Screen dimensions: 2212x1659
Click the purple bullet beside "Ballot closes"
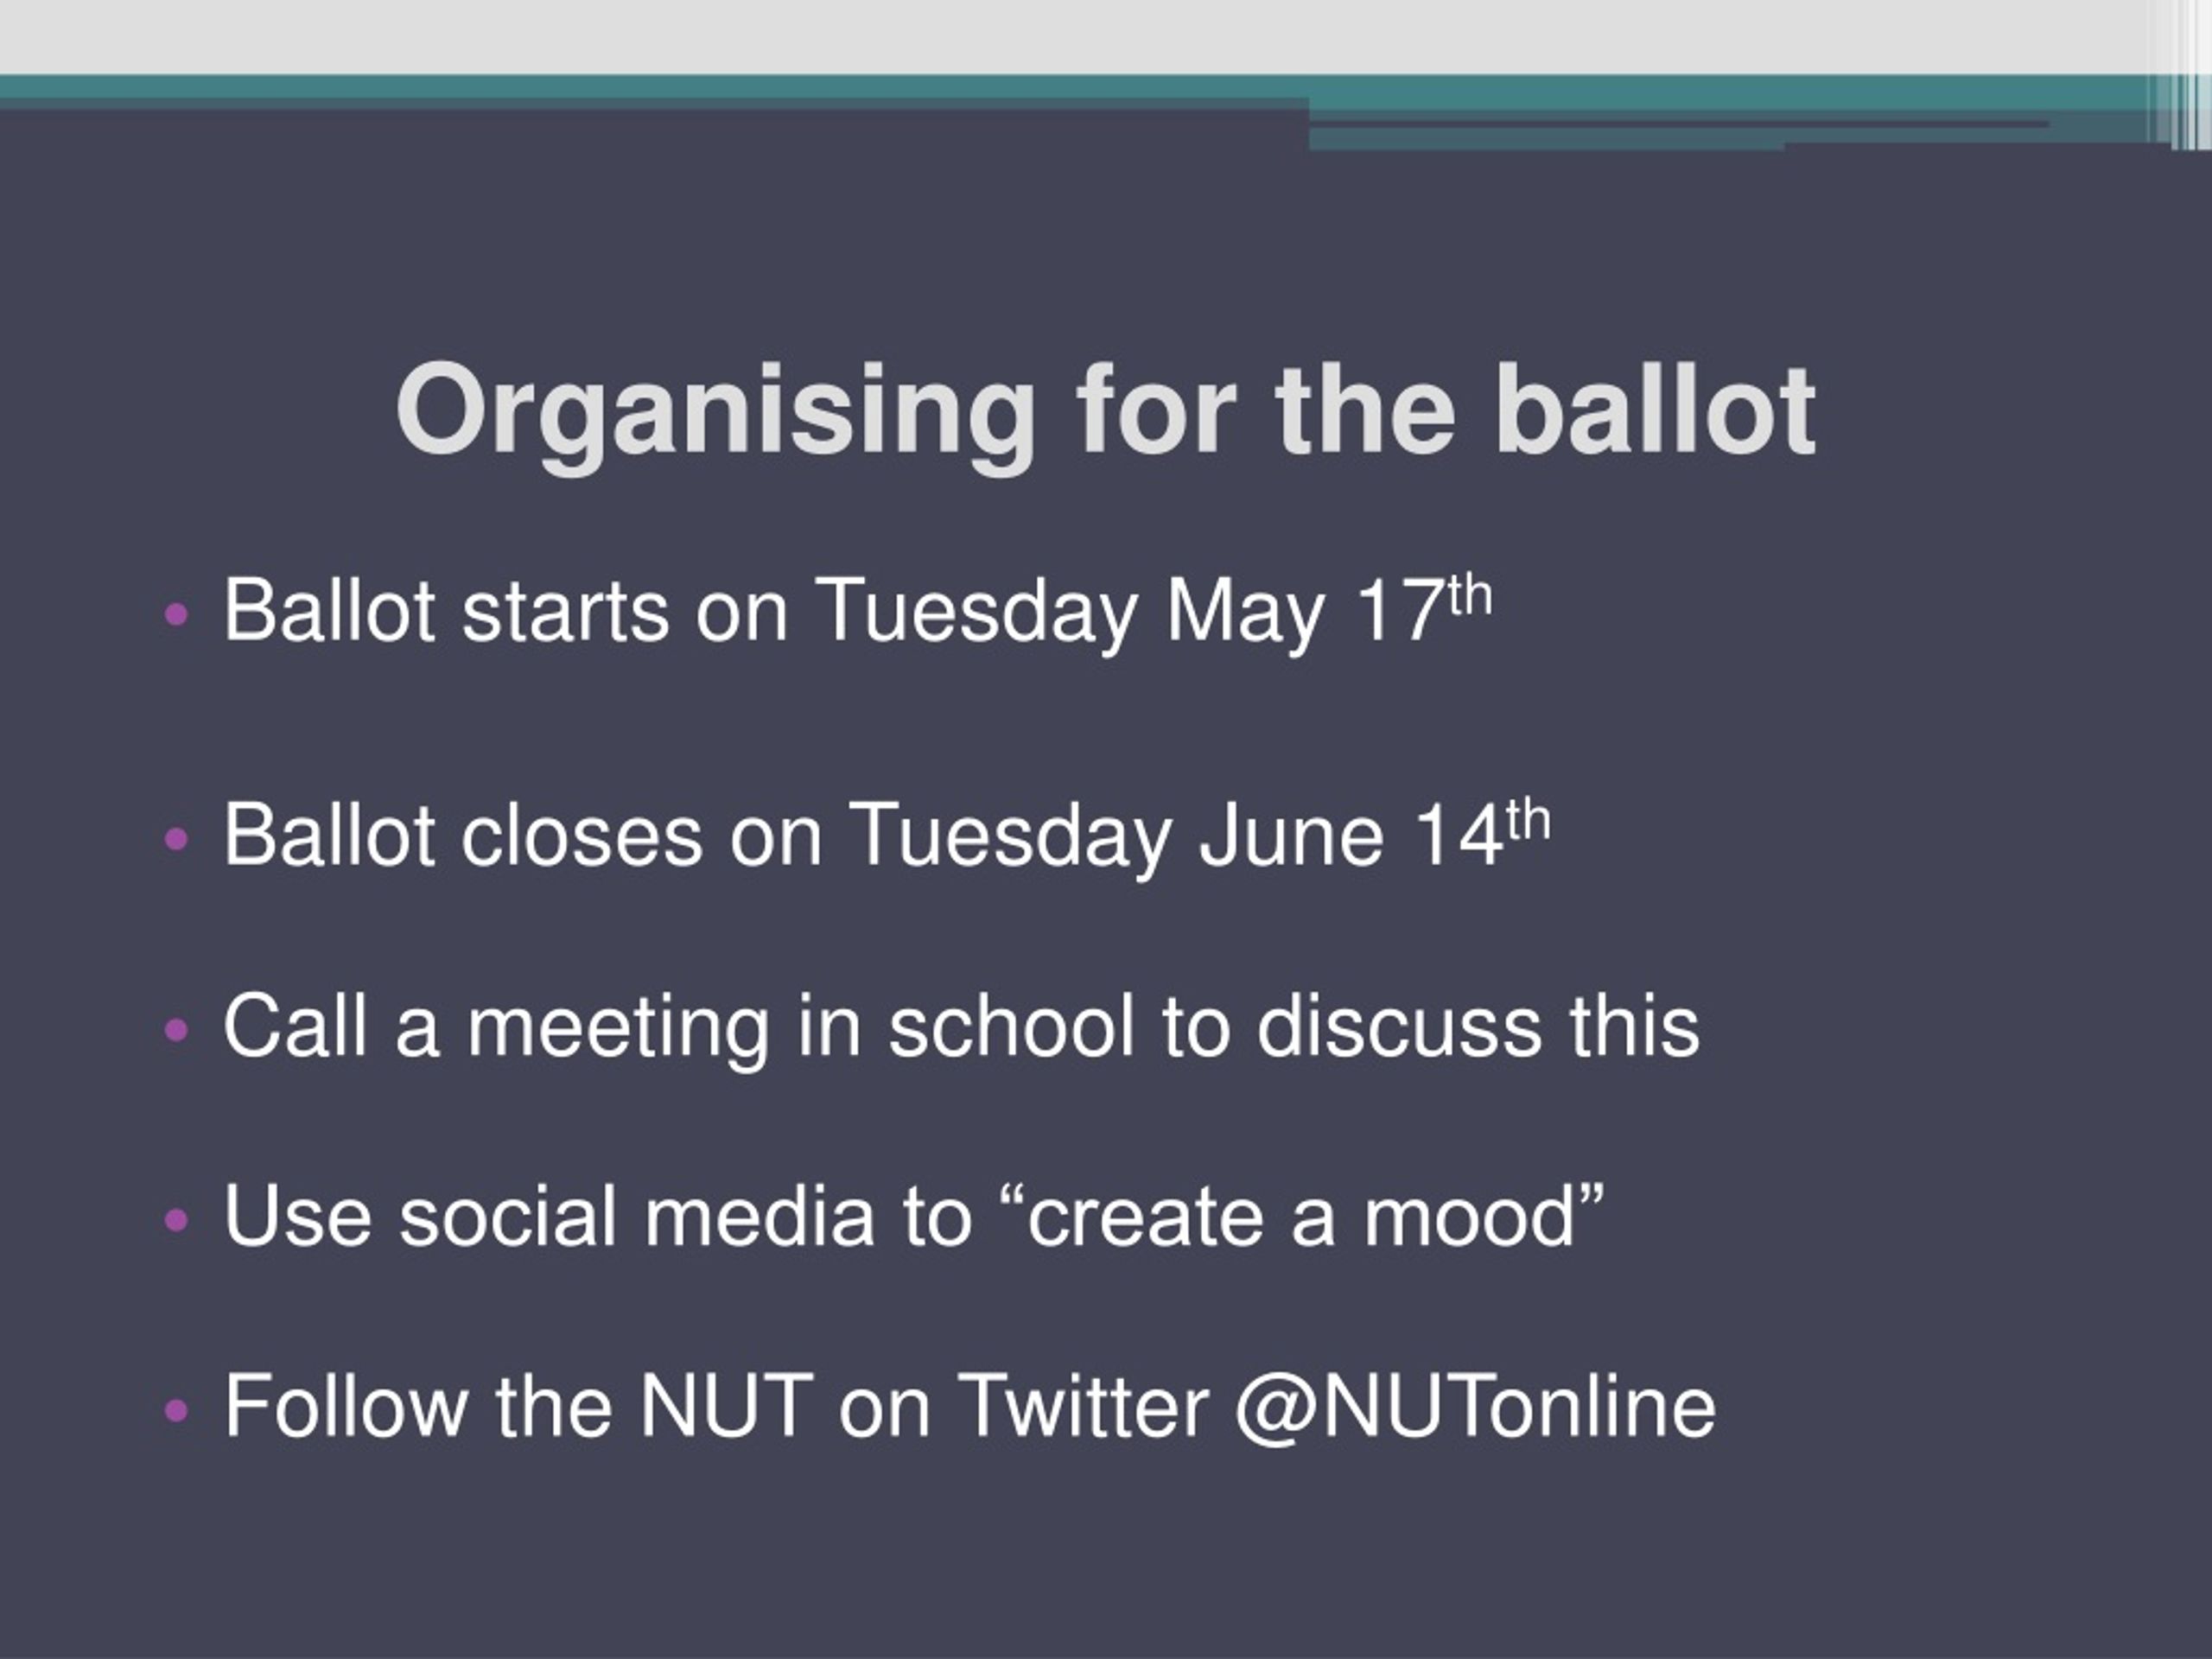tap(176, 839)
